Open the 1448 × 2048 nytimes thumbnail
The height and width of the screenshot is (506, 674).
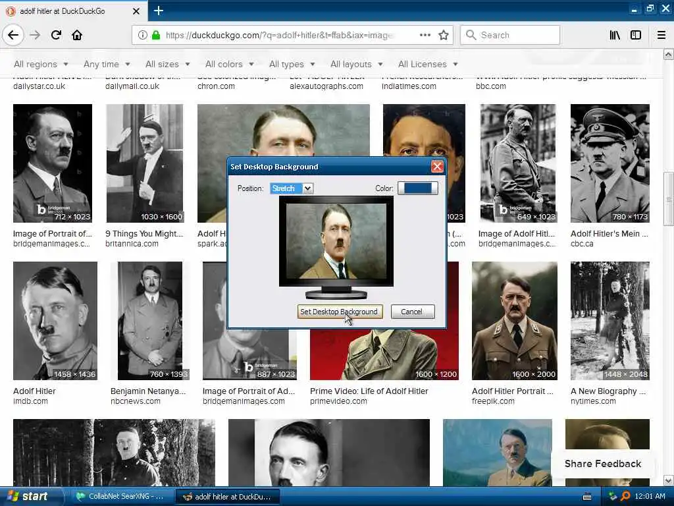tap(610, 321)
